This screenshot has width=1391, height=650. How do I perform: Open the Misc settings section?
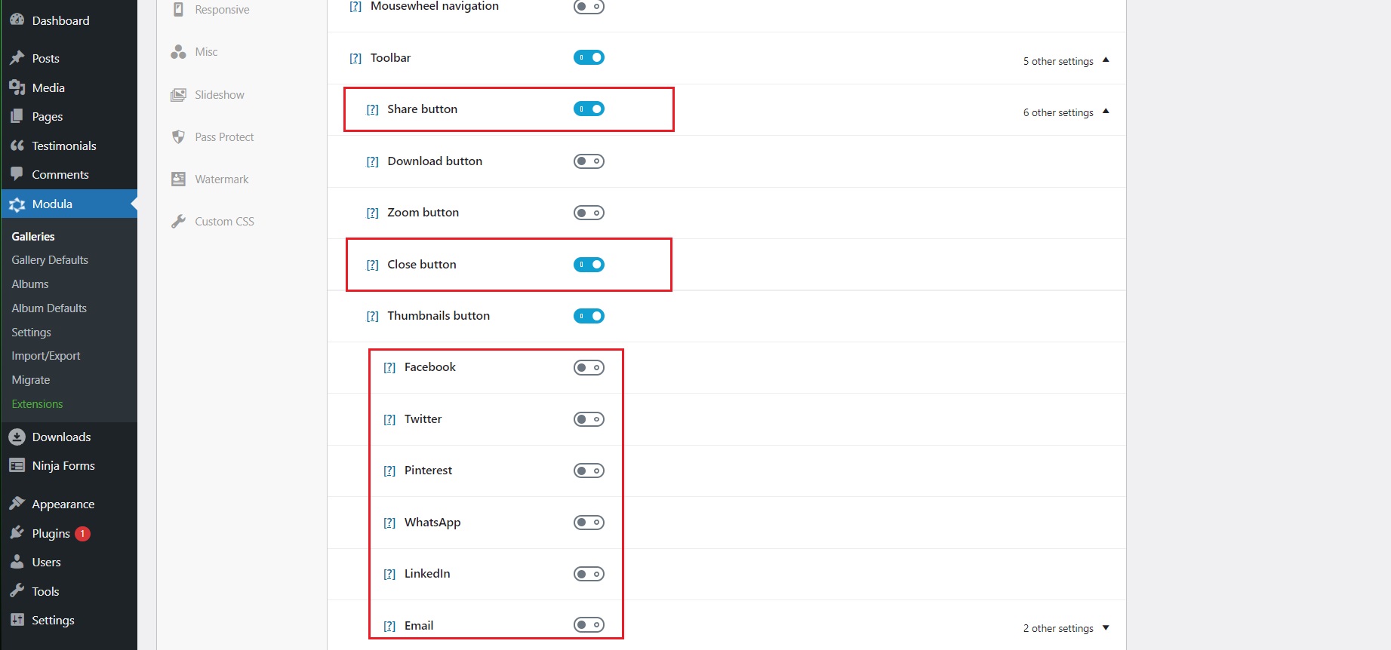coord(205,51)
